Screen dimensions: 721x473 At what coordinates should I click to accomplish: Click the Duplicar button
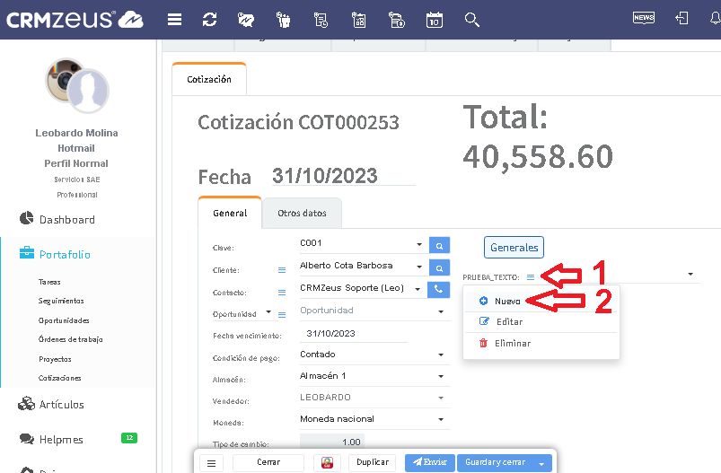(373, 462)
